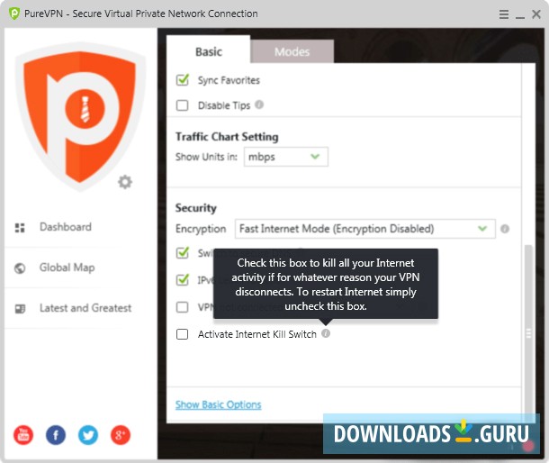549x463 pixels.
Task: Open the Google Plus social icon
Action: tap(121, 435)
